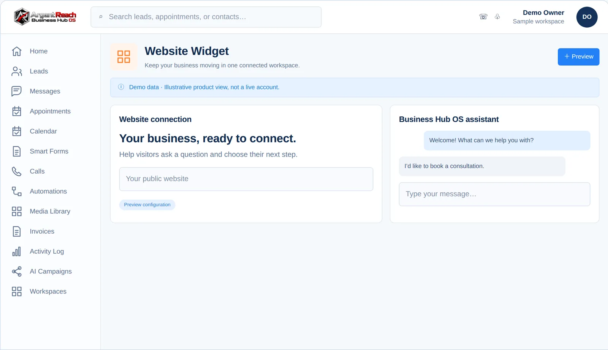The height and width of the screenshot is (350, 608).
Task: Open AI Campaigns via the share-nodes icon
Action: tap(17, 272)
